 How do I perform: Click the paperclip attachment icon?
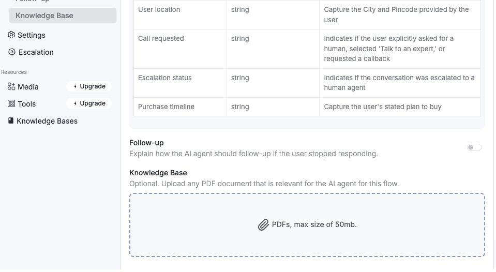coord(264,225)
